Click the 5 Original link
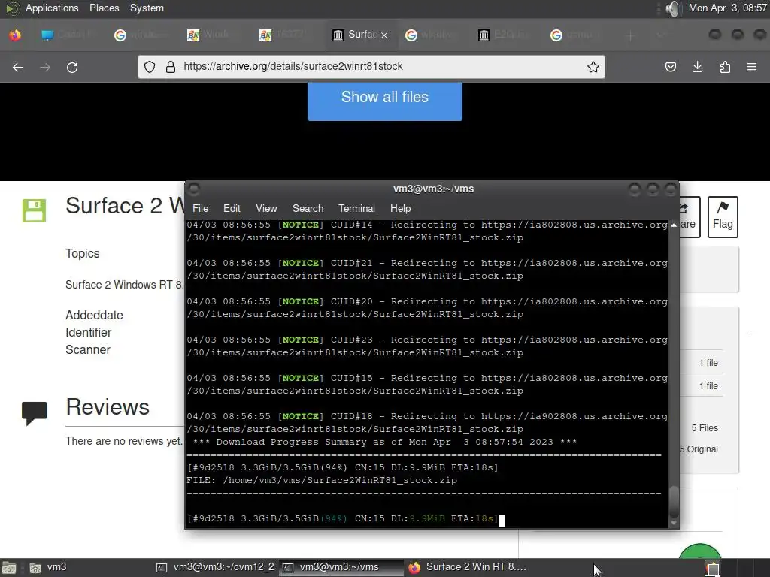The width and height of the screenshot is (770, 577). (x=699, y=449)
